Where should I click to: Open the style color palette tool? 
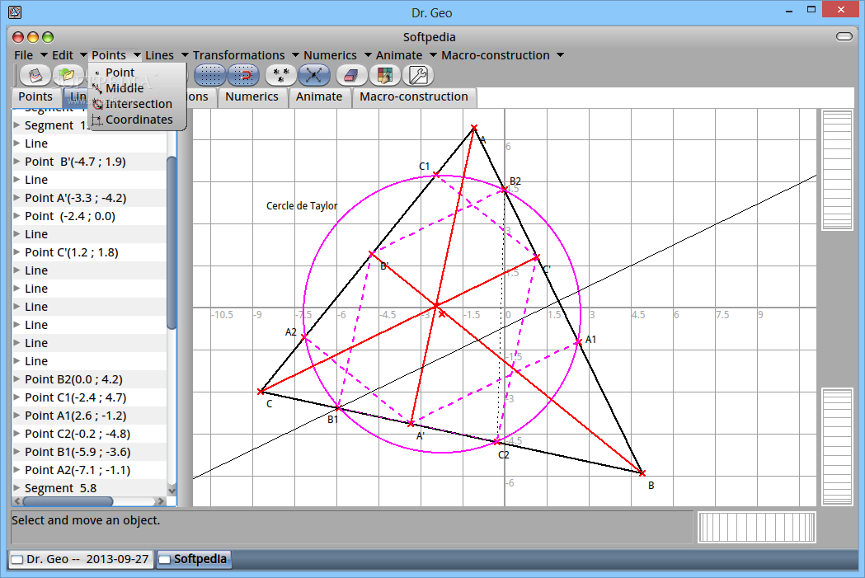pos(385,75)
